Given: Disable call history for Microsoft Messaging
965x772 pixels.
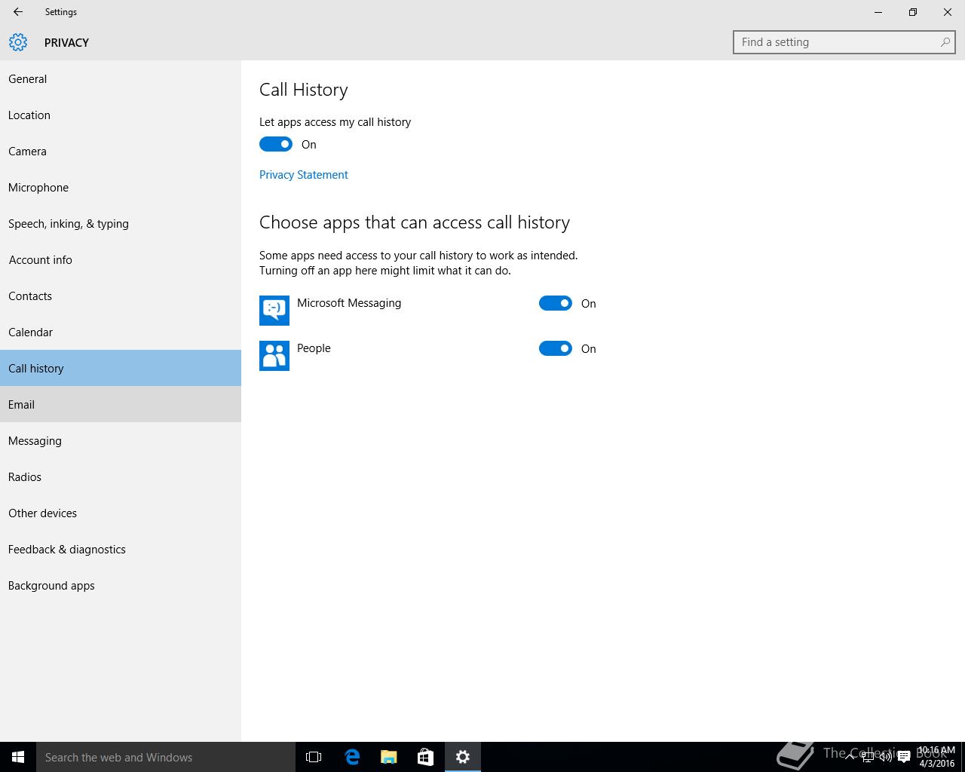Looking at the screenshot, I should point(556,303).
